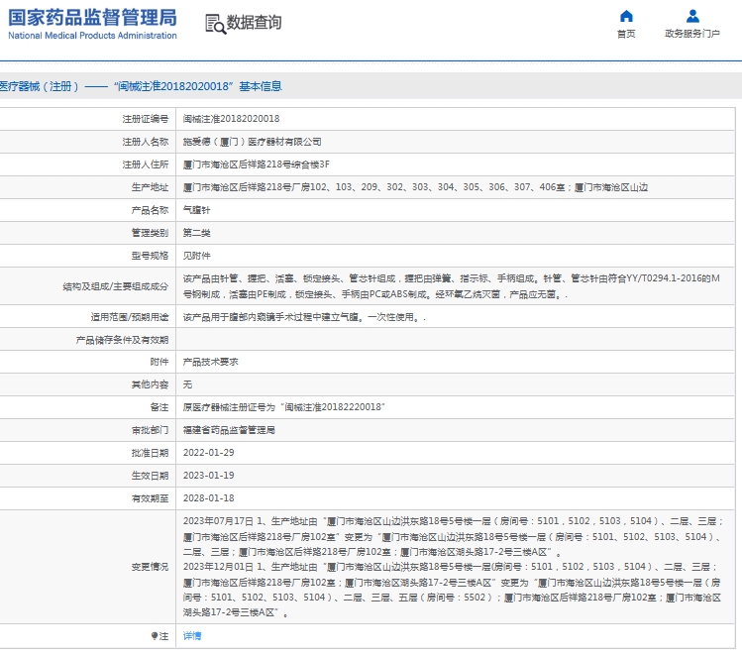Click the 政务服务门户 label text

(692, 34)
